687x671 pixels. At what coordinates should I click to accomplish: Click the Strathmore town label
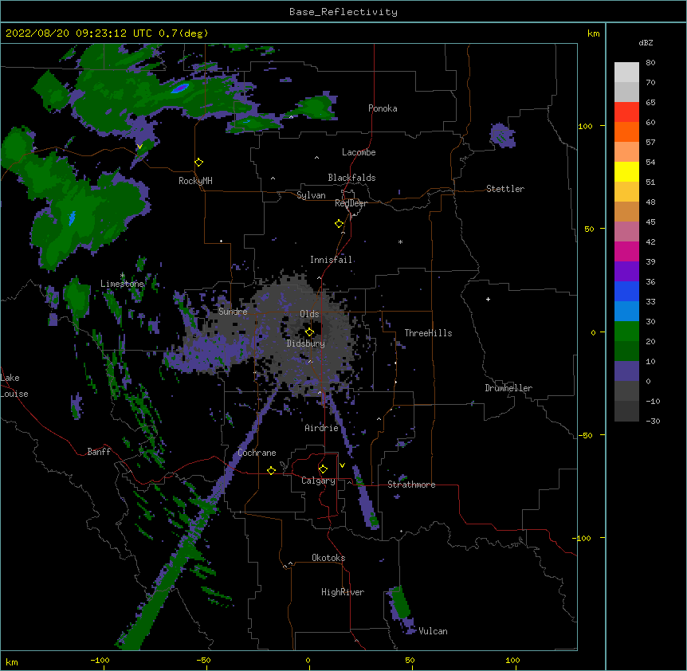pyautogui.click(x=411, y=485)
